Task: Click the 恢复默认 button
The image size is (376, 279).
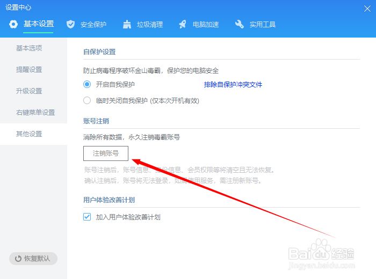Action: [x=33, y=259]
